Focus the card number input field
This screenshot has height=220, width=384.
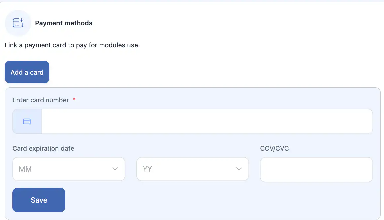(207, 121)
